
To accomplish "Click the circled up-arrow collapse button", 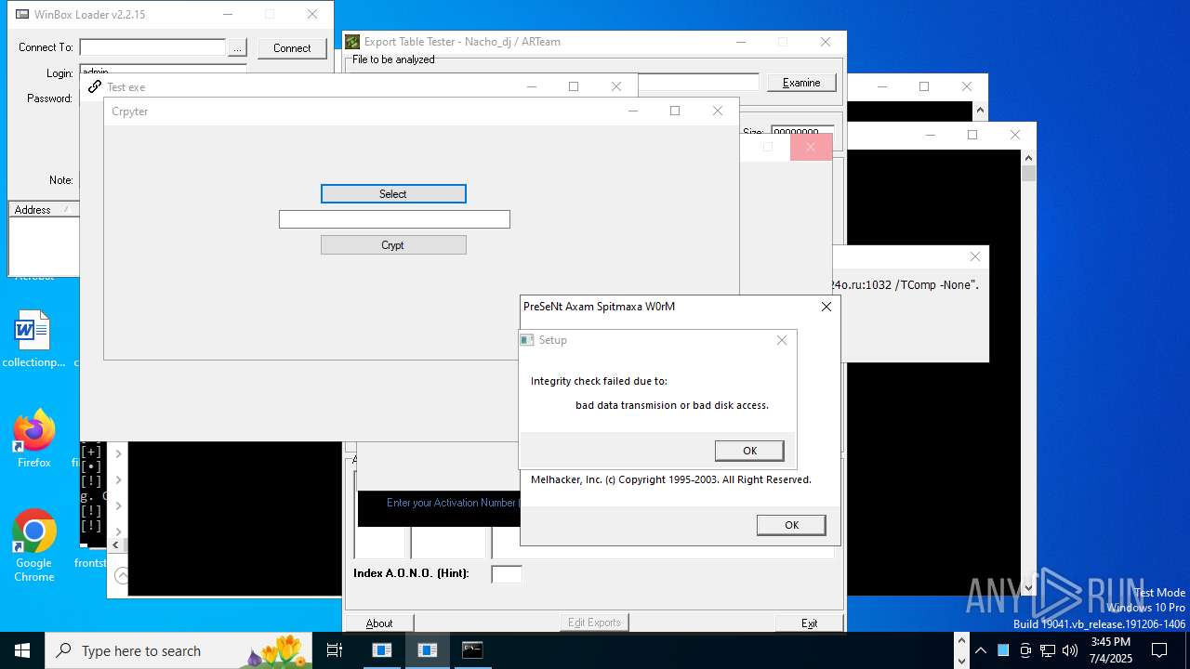I will pyautogui.click(x=121, y=576).
